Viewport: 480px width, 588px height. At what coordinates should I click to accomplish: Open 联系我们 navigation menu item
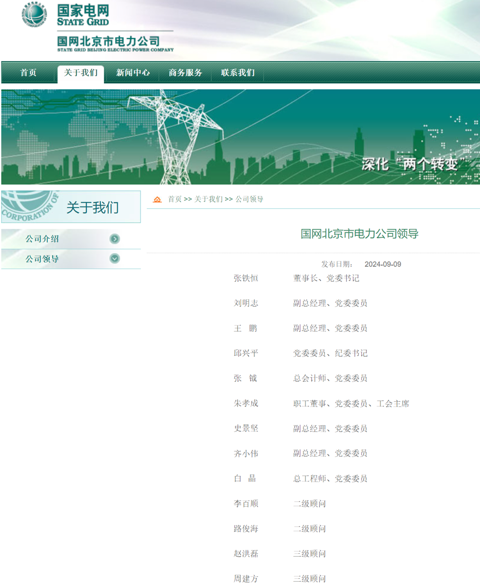(x=238, y=73)
